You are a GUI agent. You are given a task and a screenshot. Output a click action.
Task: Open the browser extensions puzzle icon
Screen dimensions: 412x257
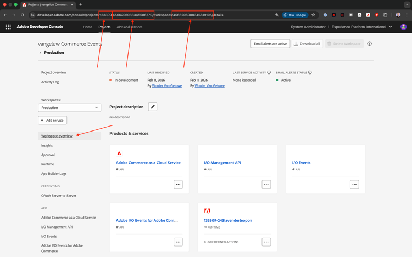385,15
